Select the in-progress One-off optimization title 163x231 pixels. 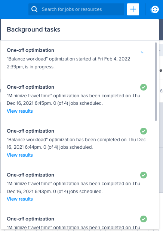click(x=30, y=50)
